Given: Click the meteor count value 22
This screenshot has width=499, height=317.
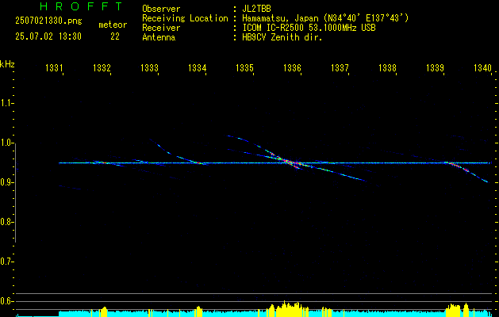Looking at the screenshot, I should 115,36.
